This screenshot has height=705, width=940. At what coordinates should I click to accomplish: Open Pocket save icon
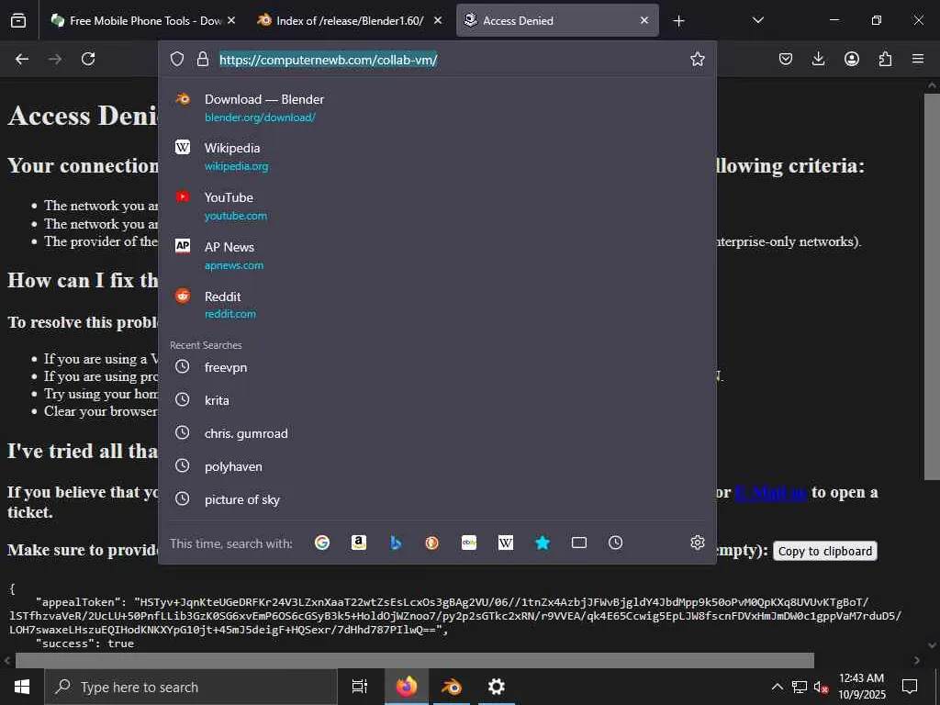coord(786,59)
